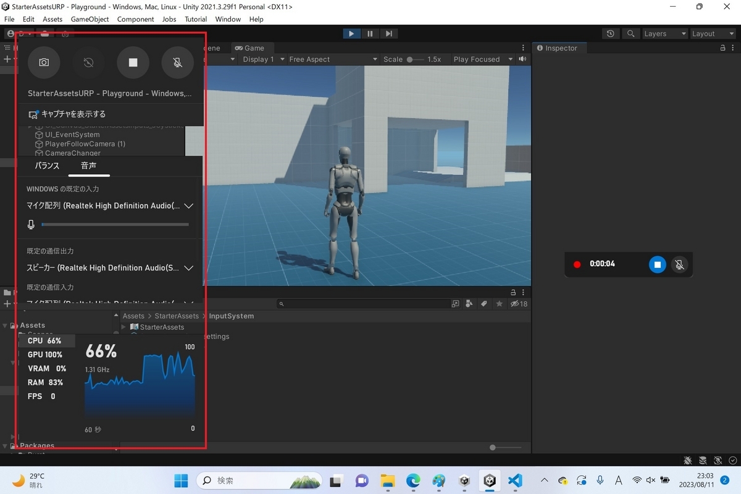741x494 pixels.
Task: Open search in Unity Search window
Action: 456,304
